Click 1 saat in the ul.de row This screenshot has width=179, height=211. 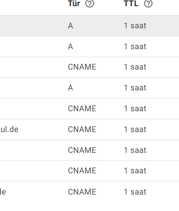(135, 129)
